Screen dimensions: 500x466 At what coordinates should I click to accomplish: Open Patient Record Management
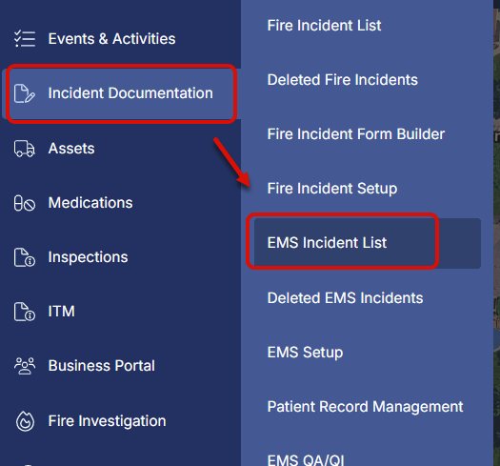click(x=365, y=407)
